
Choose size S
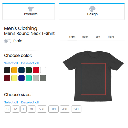7,109
